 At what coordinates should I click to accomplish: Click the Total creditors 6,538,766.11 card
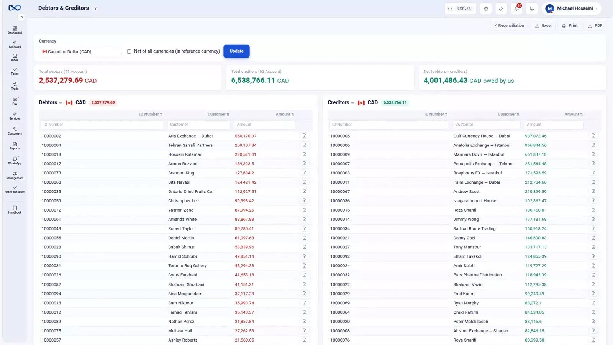coord(320,77)
